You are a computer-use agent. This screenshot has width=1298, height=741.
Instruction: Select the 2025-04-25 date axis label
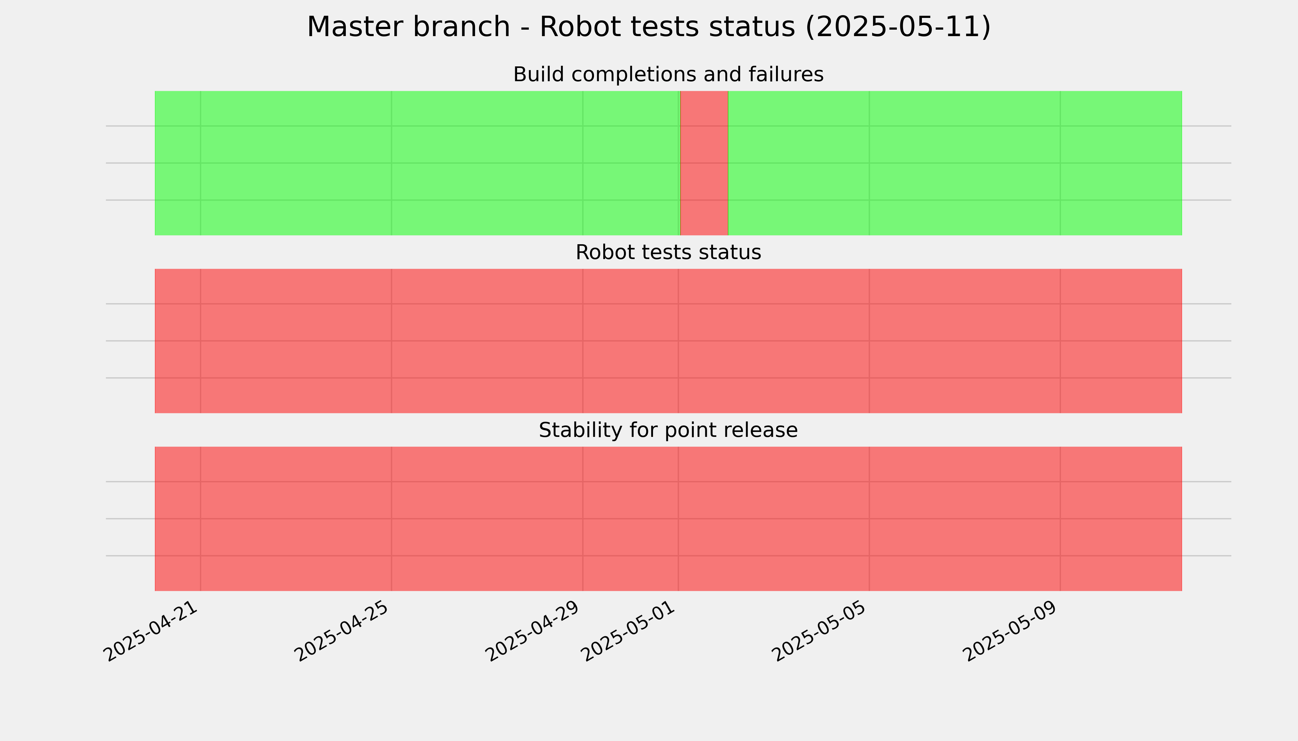[342, 632]
